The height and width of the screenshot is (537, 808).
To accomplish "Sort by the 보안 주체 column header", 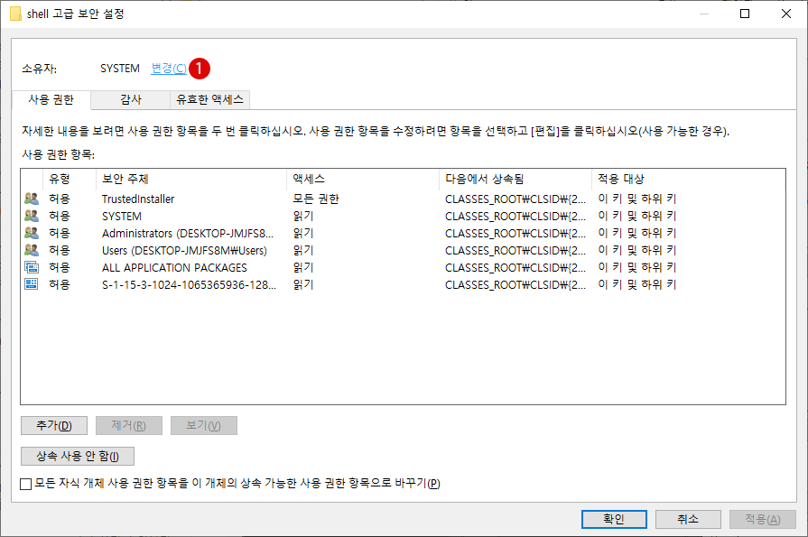I will click(191, 179).
